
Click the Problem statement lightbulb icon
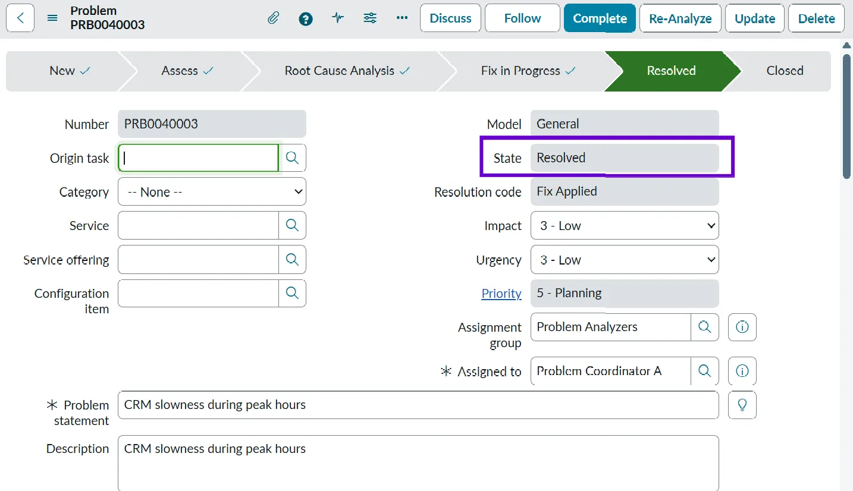tap(742, 405)
